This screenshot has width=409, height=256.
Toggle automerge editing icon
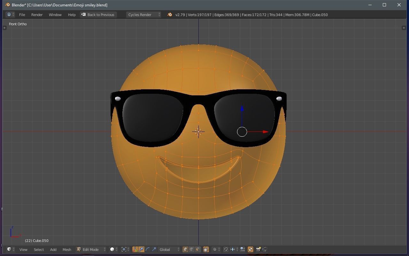click(251, 250)
